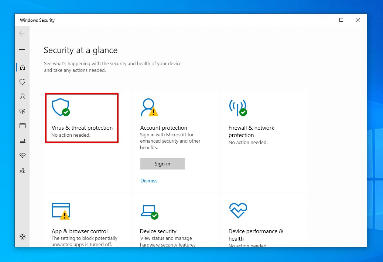Image resolution: width=383 pixels, height=262 pixels.
Task: Click the back navigation arrow
Action: click(22, 33)
